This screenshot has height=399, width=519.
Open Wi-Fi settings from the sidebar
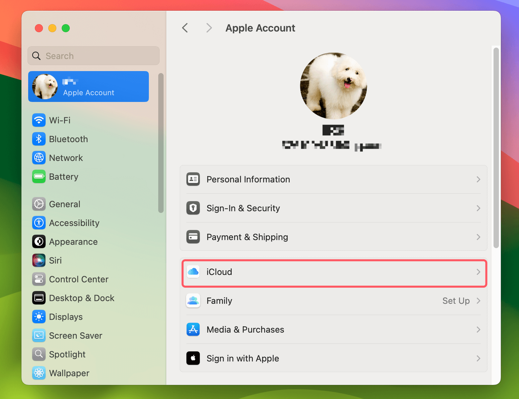39,120
